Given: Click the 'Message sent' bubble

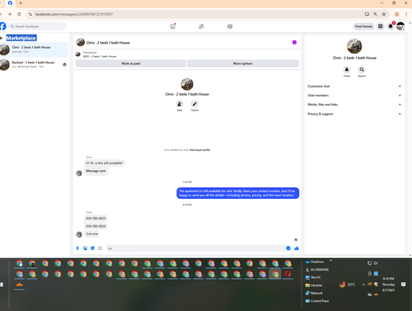Looking at the screenshot, I should tap(96, 171).
